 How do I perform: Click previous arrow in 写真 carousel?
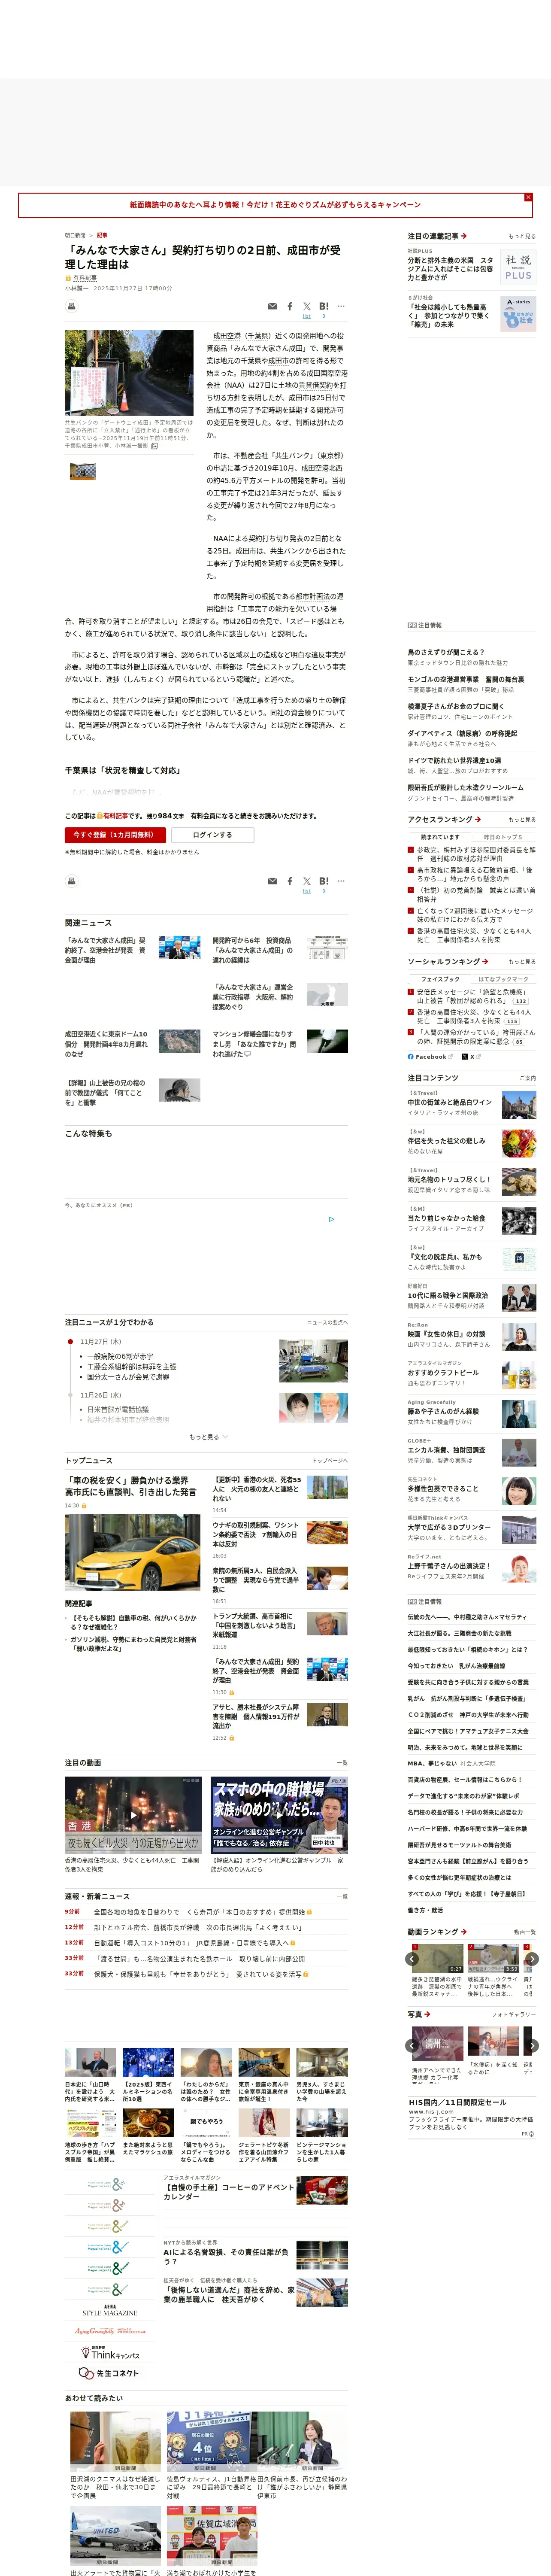coord(412,2046)
